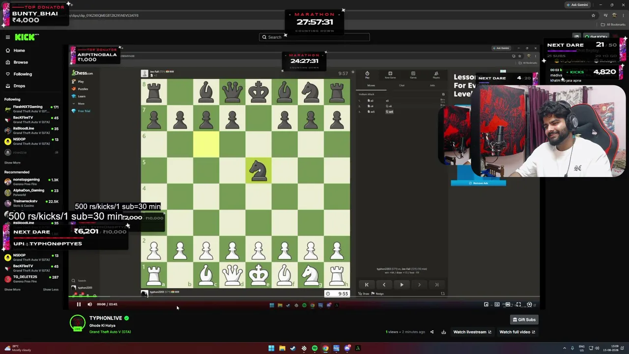Focus the Kick search box
Image resolution: width=629 pixels, height=354 pixels.
[314, 37]
